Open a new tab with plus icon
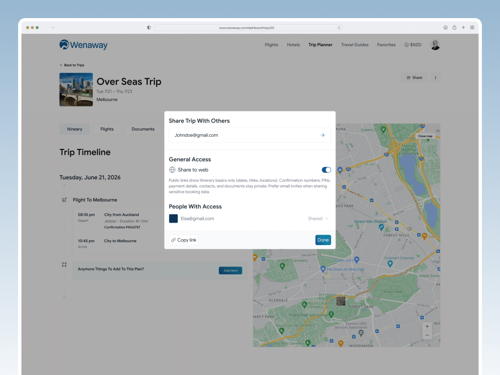500x375 pixels. (x=463, y=27)
